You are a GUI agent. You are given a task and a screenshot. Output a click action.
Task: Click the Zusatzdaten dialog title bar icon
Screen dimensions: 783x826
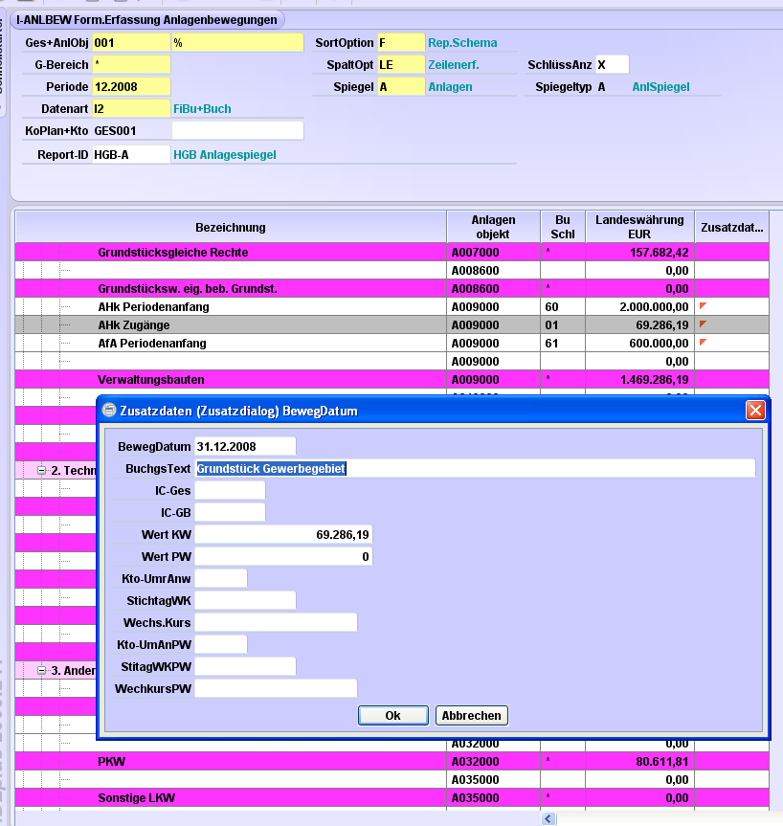pyautogui.click(x=109, y=411)
